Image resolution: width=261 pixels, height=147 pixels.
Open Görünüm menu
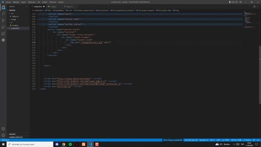click(32, 2)
